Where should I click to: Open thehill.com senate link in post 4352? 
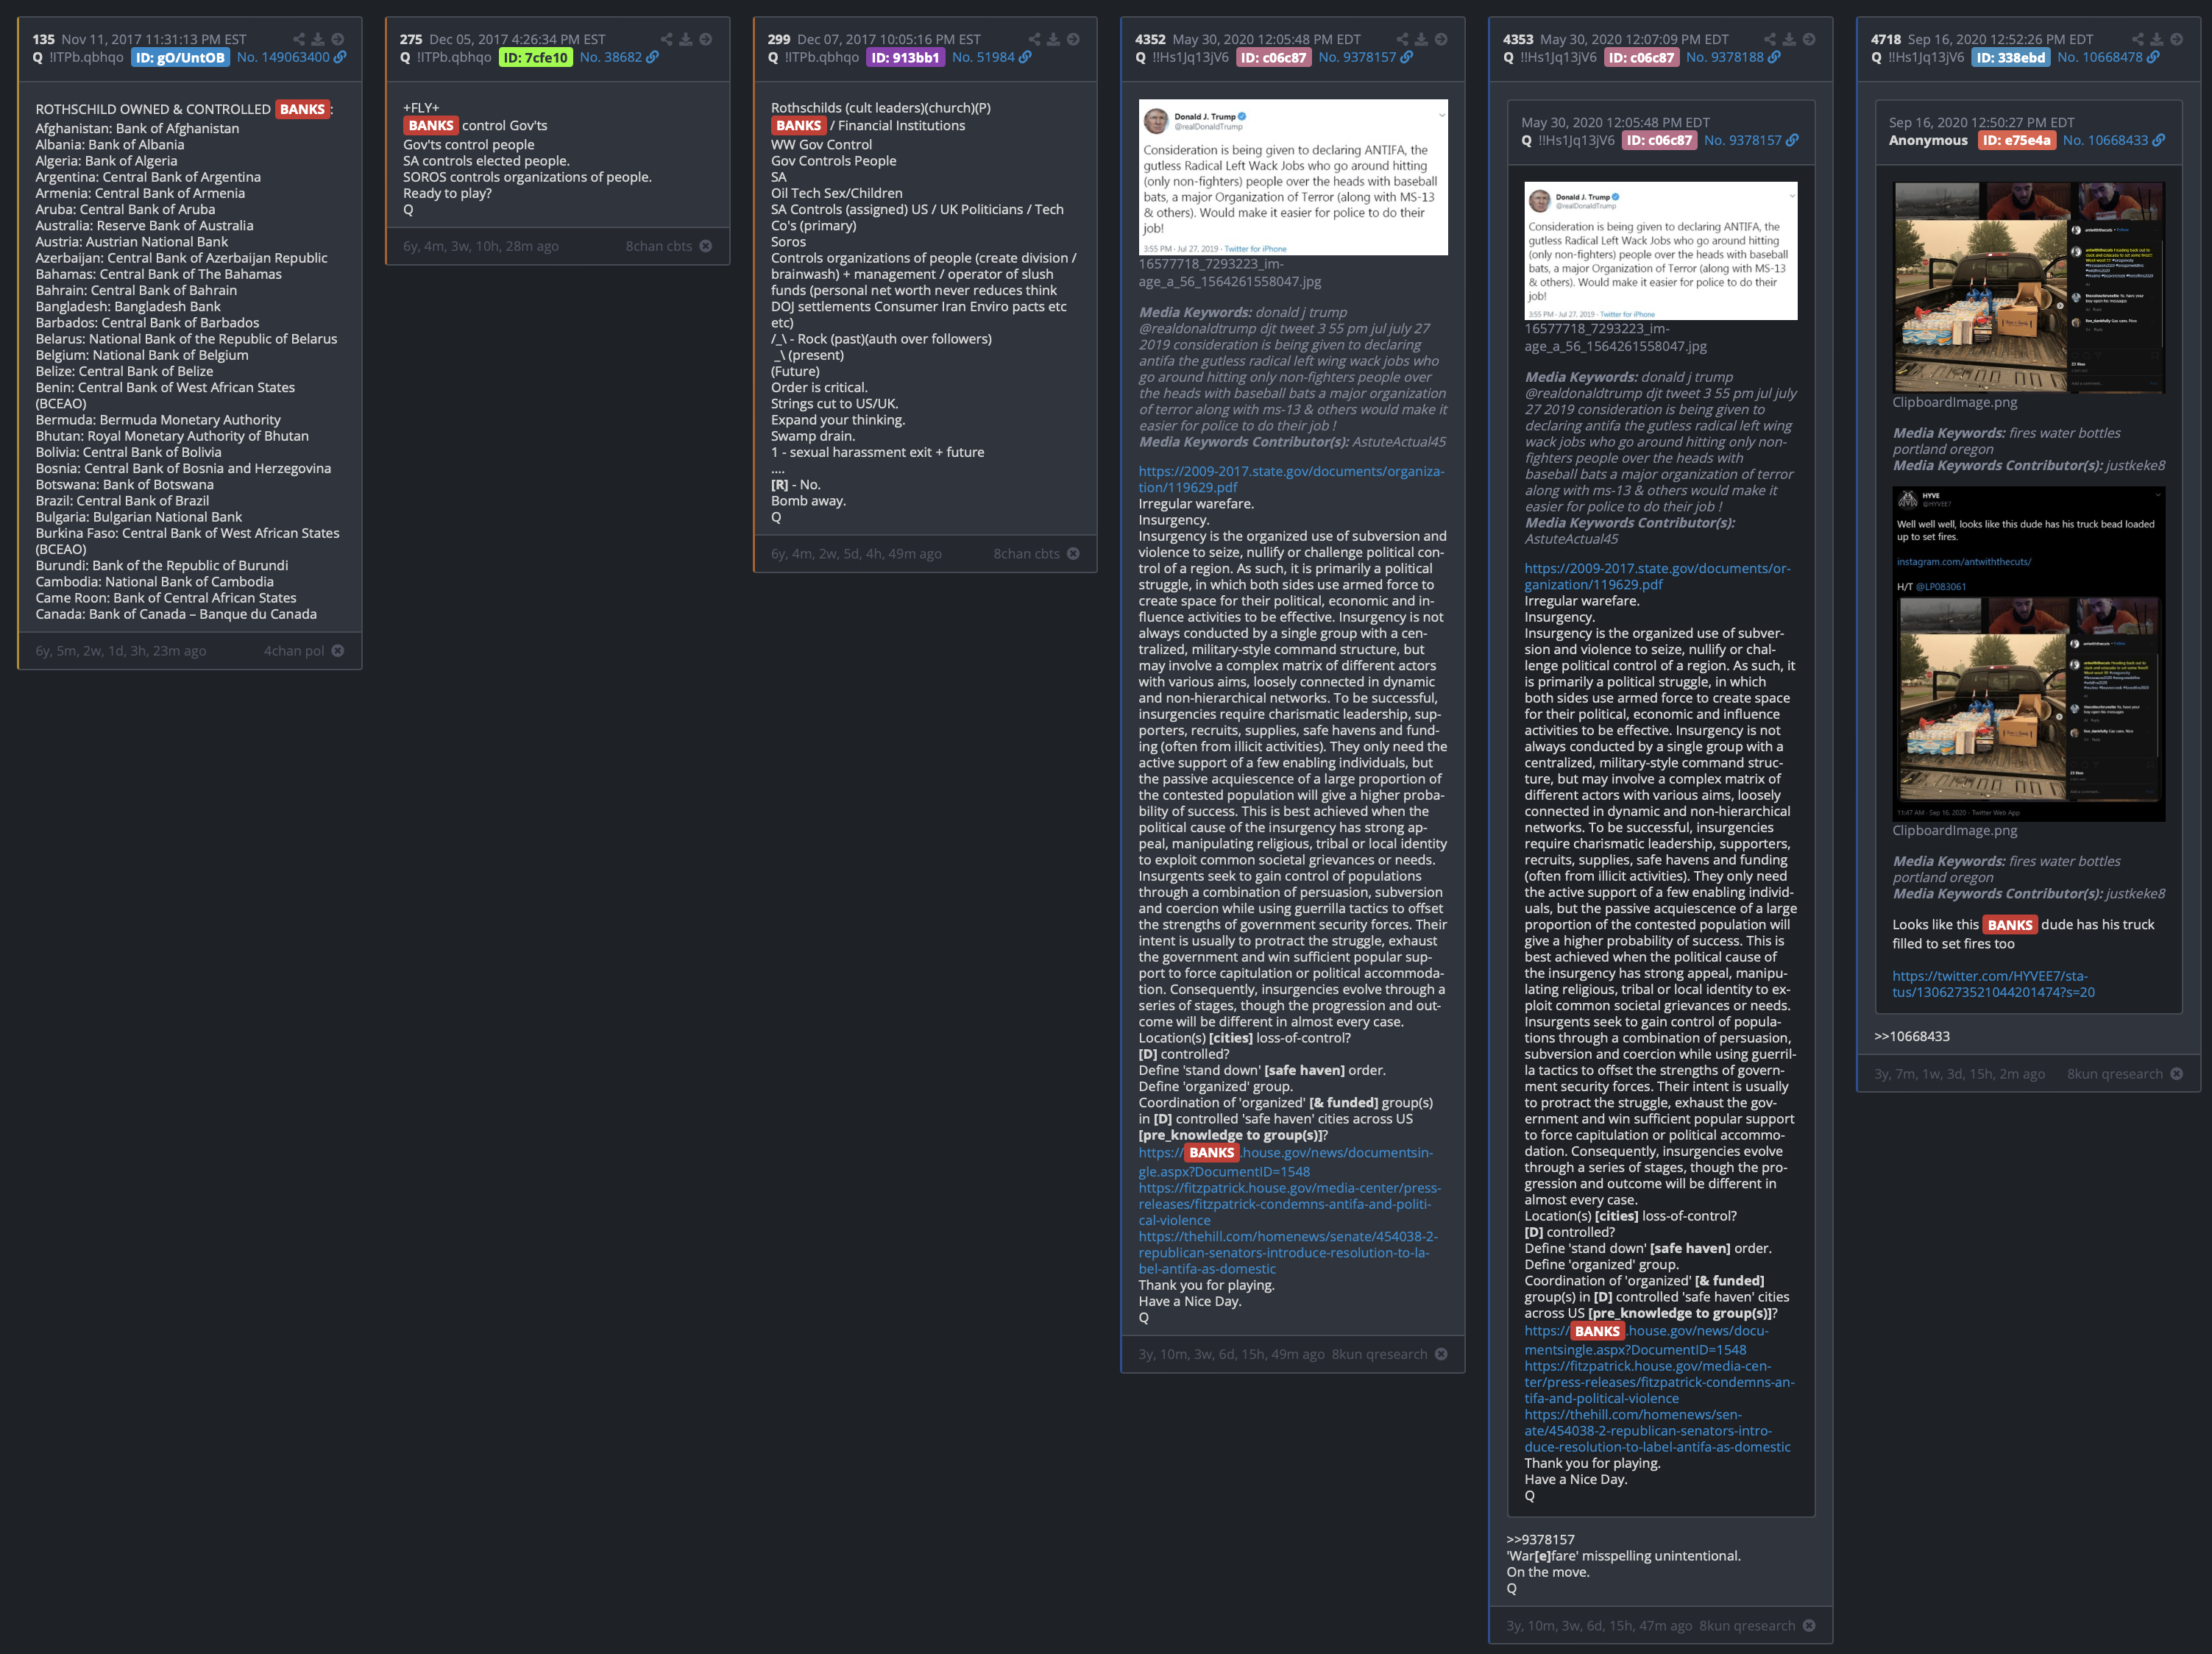[x=1288, y=1253]
